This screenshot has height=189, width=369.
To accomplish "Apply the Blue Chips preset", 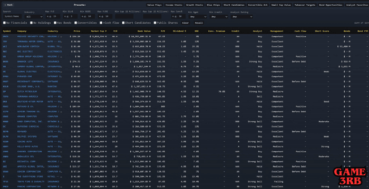I will 213,5.
